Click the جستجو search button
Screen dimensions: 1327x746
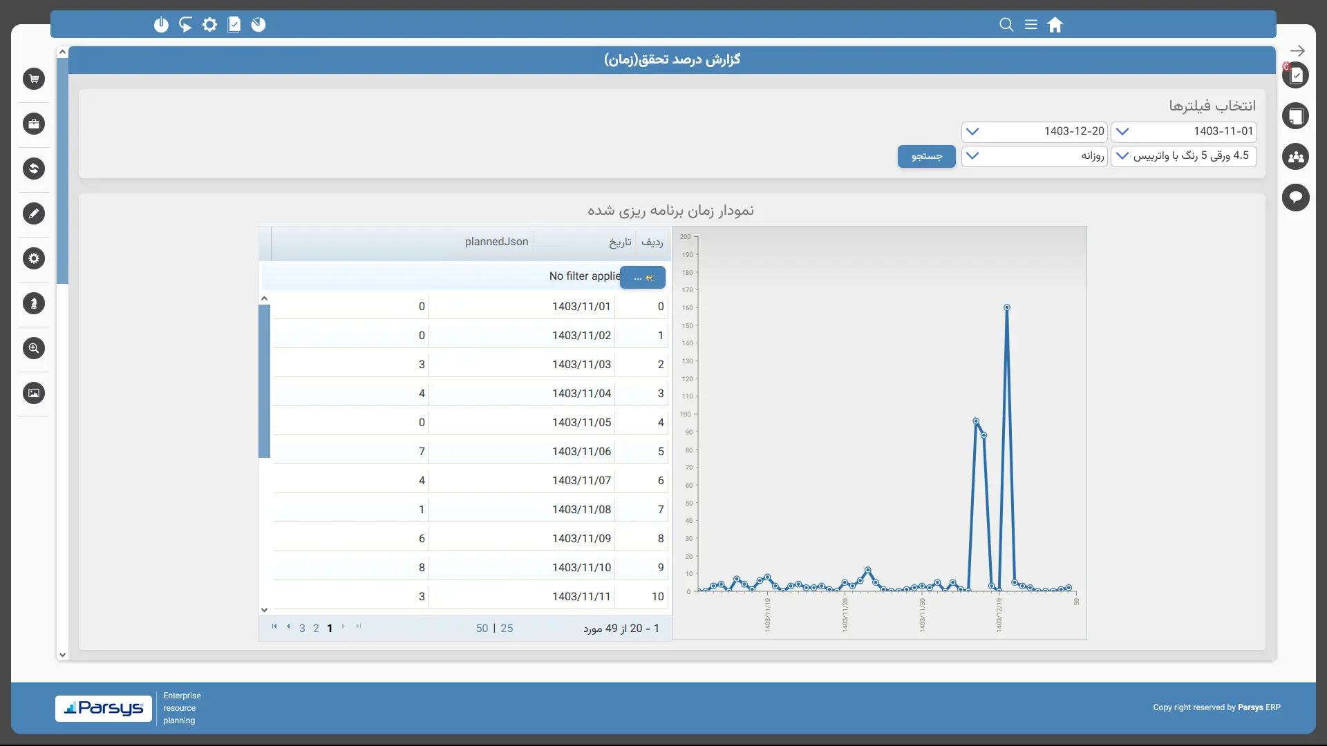[926, 156]
